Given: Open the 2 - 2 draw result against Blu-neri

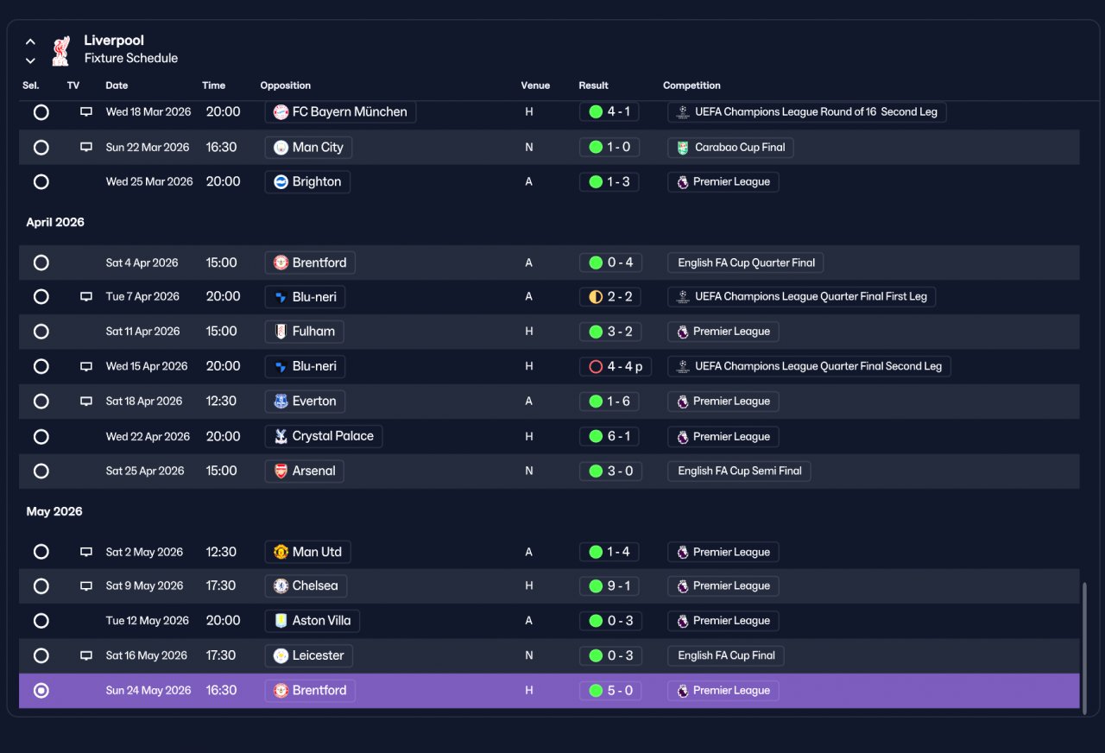Looking at the screenshot, I should (x=610, y=297).
